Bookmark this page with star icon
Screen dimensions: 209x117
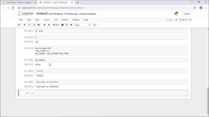tap(195, 8)
